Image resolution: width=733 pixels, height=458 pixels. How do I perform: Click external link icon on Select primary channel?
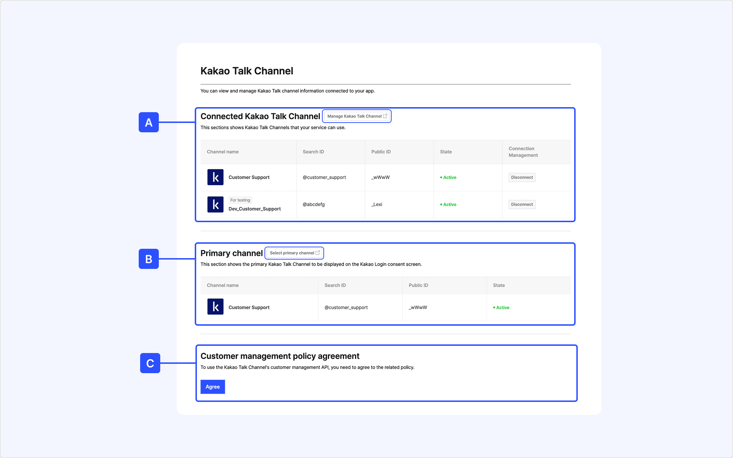(318, 253)
